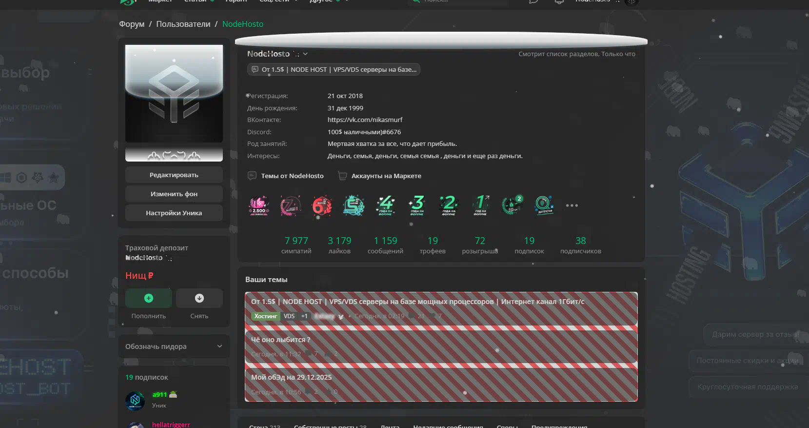Click the profile avatar image
This screenshot has width=809, height=428.
coord(174,94)
